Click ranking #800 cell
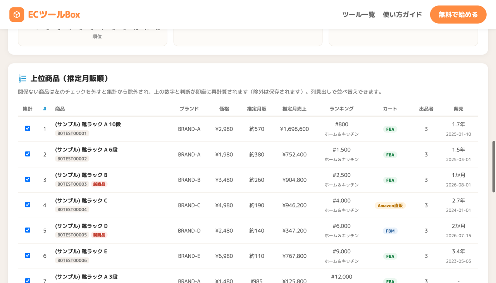The width and height of the screenshot is (496, 283). pyautogui.click(x=341, y=124)
